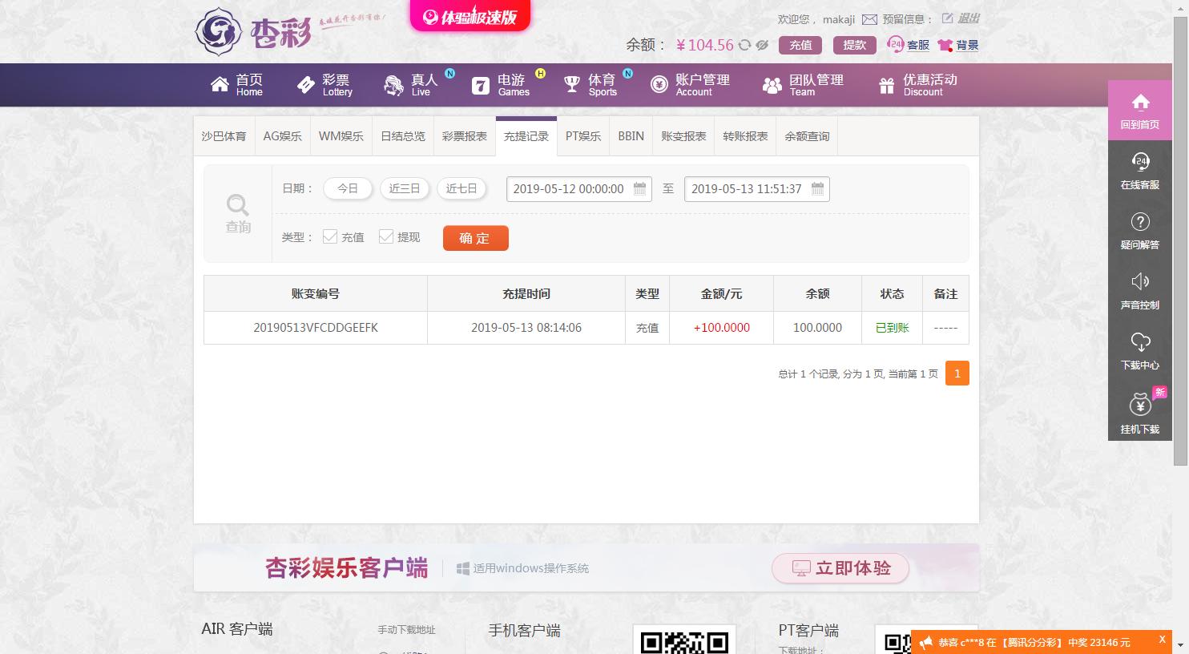
Task: Go back home via 回到首页 sidebar button
Action: coord(1139,111)
